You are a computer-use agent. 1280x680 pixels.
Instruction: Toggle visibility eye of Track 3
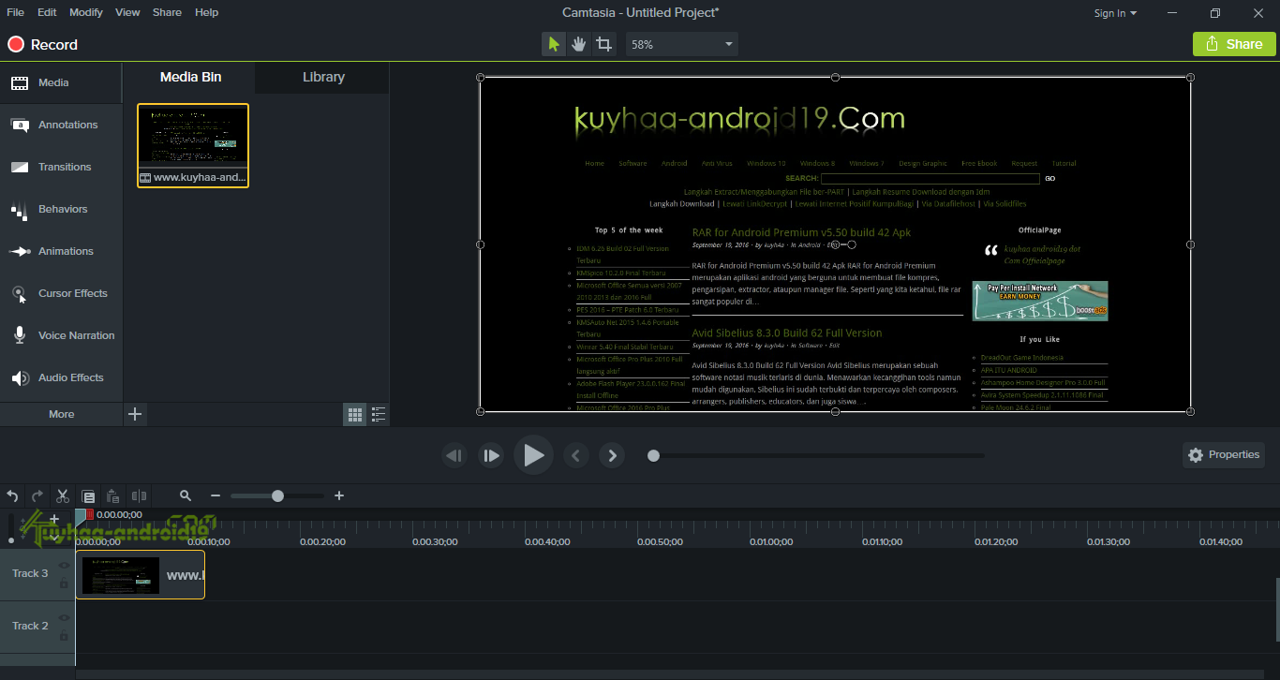tap(64, 566)
